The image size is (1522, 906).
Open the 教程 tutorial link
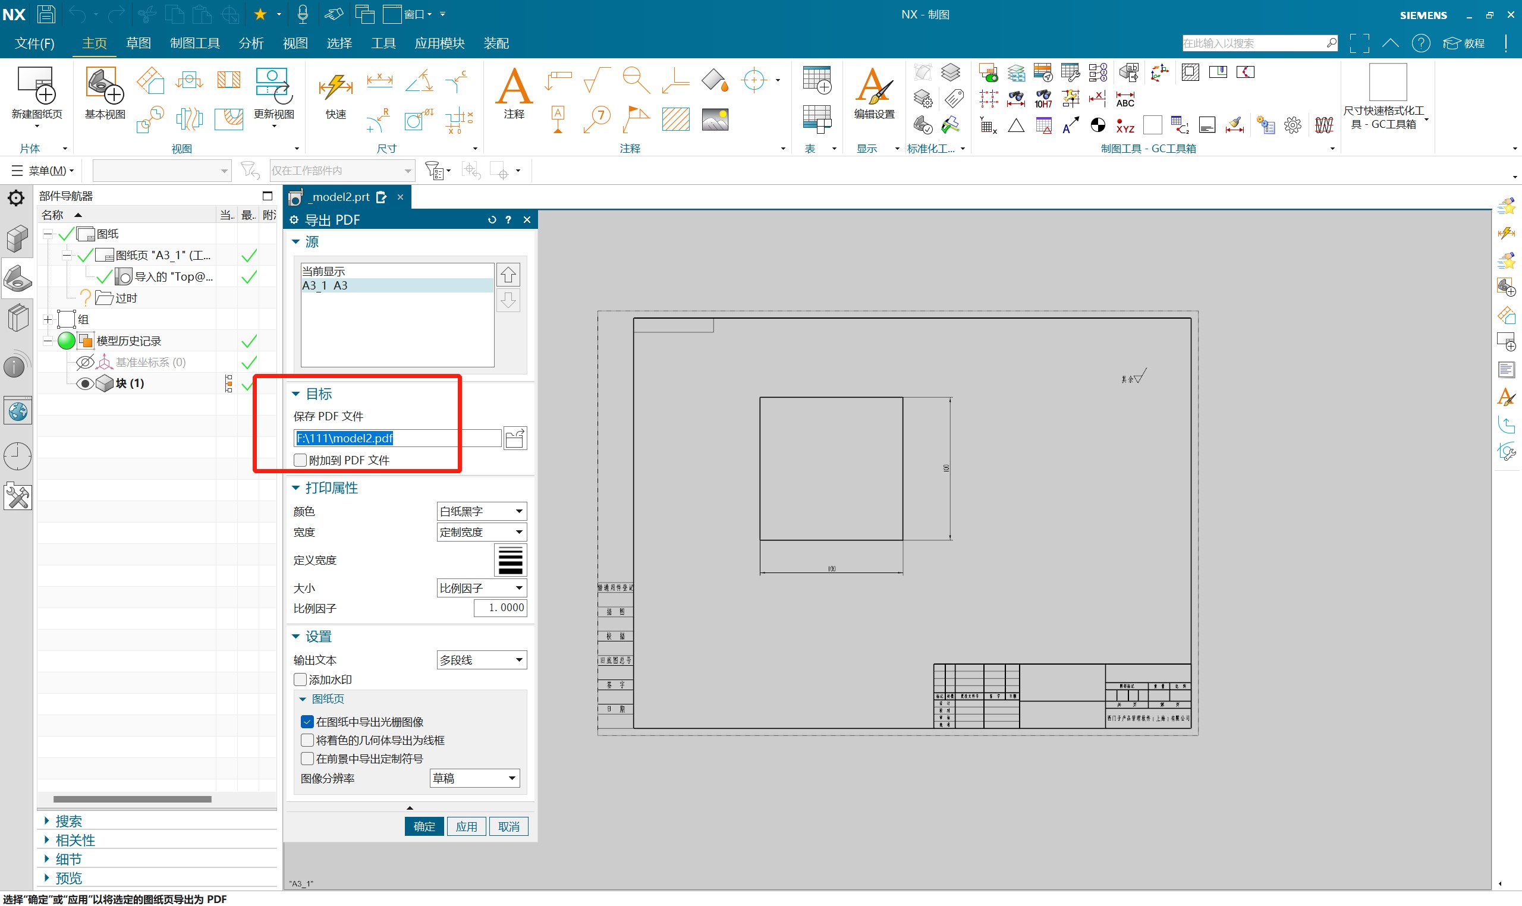(1463, 43)
